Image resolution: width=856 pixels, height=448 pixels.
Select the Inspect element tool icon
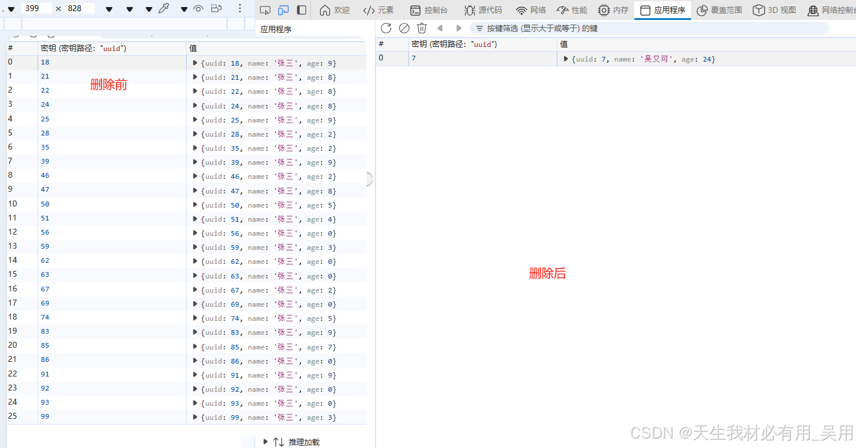point(265,11)
